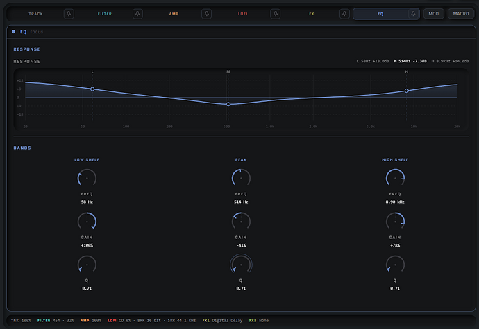479x329 pixels.
Task: Click the pin icon beside AMP tab
Action: [206, 14]
